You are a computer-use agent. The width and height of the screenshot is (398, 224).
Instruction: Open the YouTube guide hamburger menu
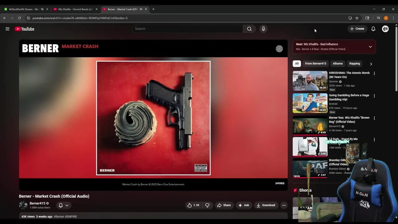pyautogui.click(x=7, y=29)
